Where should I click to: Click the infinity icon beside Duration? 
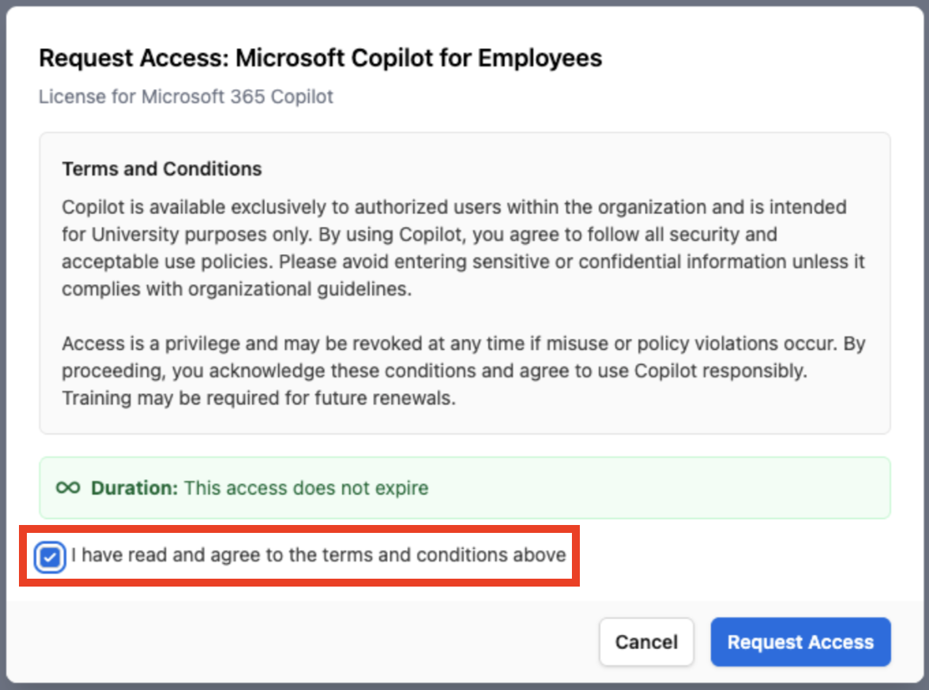click(x=68, y=488)
